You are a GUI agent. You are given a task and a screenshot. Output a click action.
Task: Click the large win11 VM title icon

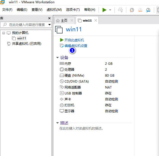59,29
